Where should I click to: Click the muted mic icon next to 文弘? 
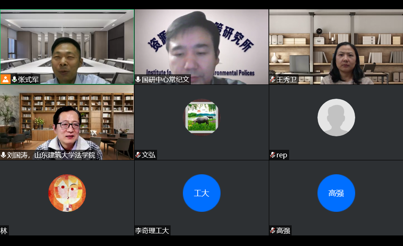click(x=138, y=155)
